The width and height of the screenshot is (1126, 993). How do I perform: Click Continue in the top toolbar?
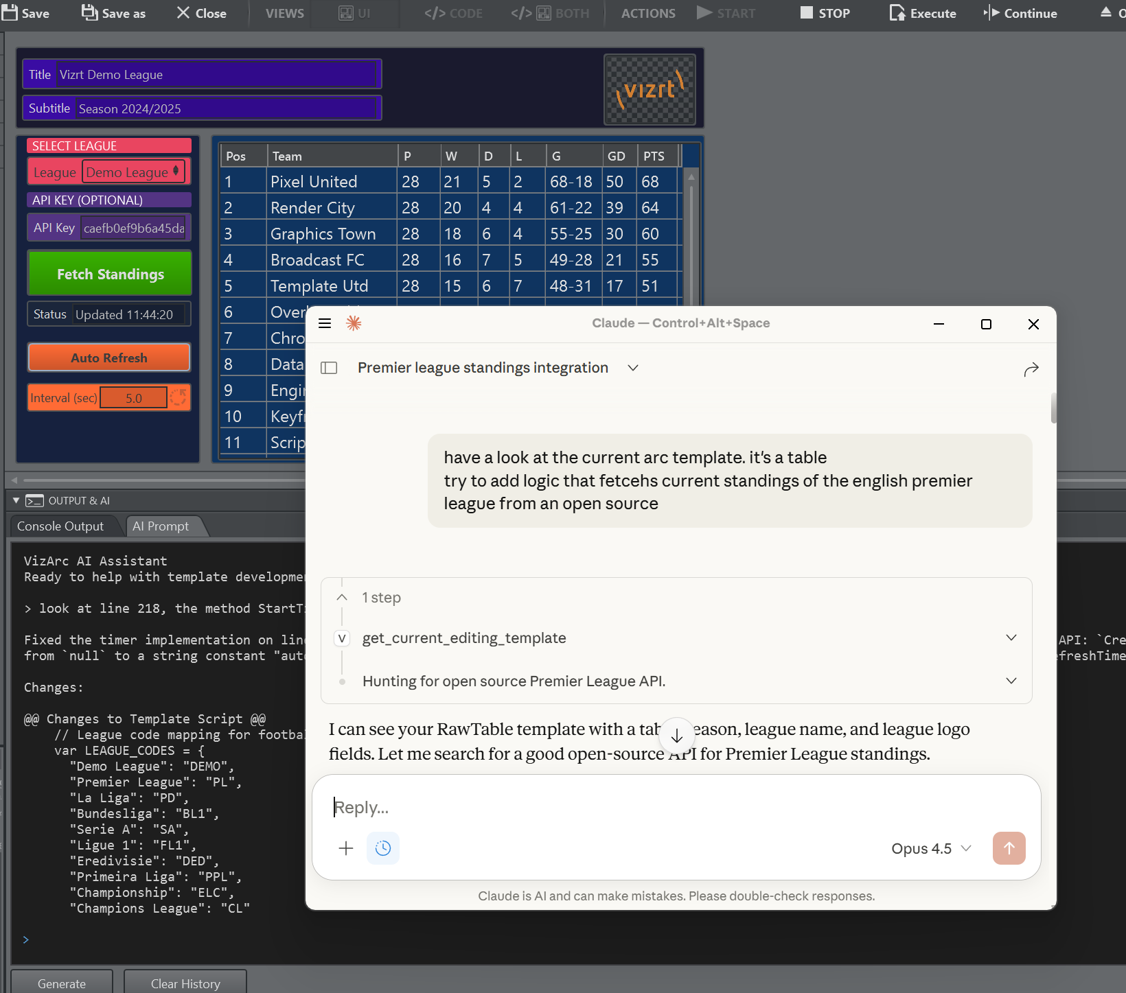pyautogui.click(x=1021, y=13)
